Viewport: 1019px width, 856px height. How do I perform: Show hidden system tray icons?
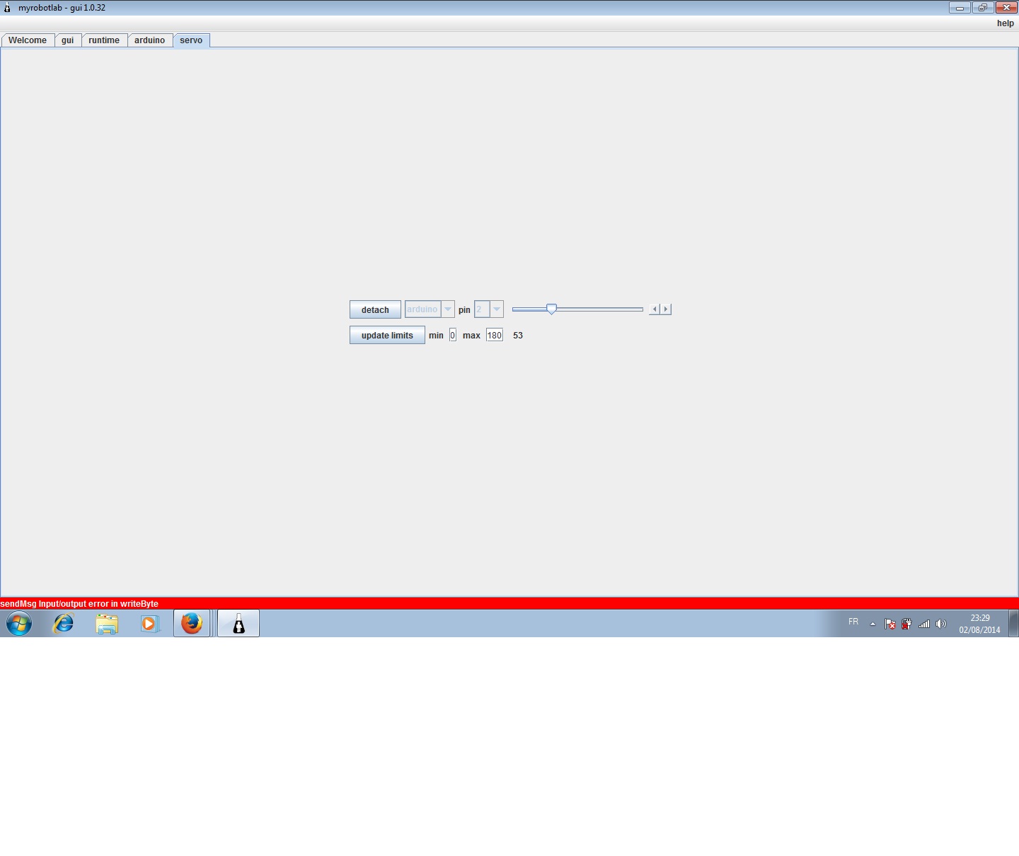(873, 624)
